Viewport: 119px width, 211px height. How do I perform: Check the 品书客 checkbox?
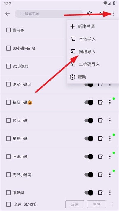(8, 30)
